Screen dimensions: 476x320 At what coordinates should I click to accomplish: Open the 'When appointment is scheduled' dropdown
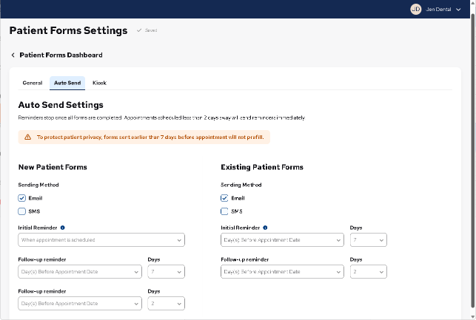pos(101,240)
